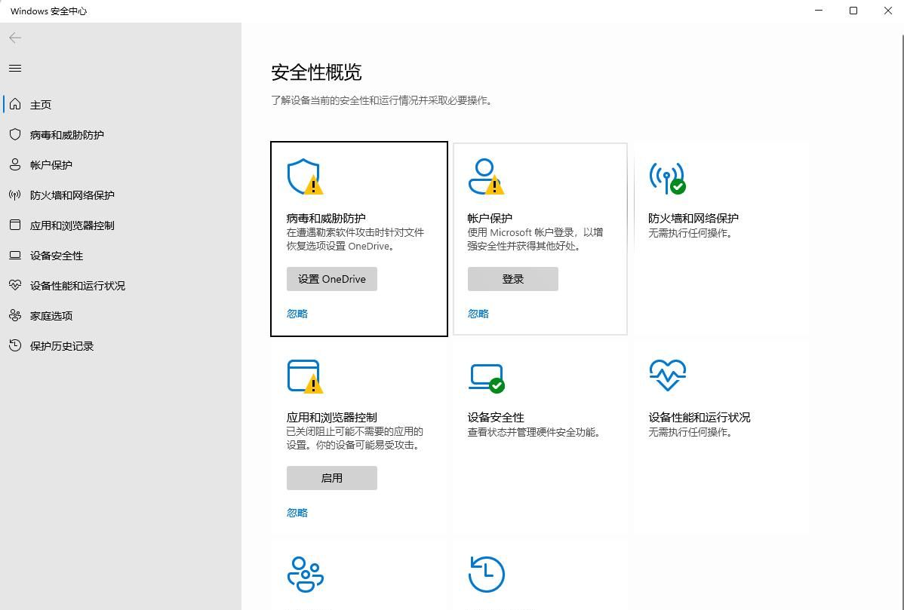Viewport: 904px width, 610px height.
Task: Click the 保护历史记录 clock icon
Action: (x=486, y=573)
